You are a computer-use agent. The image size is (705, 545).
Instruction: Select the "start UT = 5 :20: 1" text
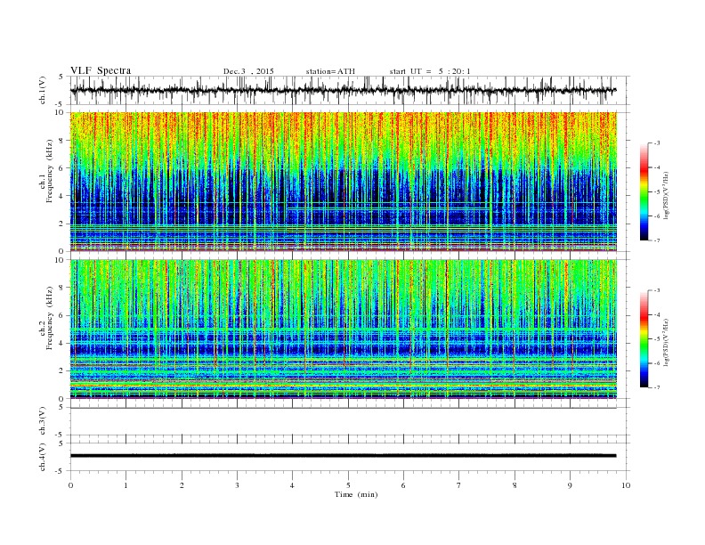click(430, 71)
